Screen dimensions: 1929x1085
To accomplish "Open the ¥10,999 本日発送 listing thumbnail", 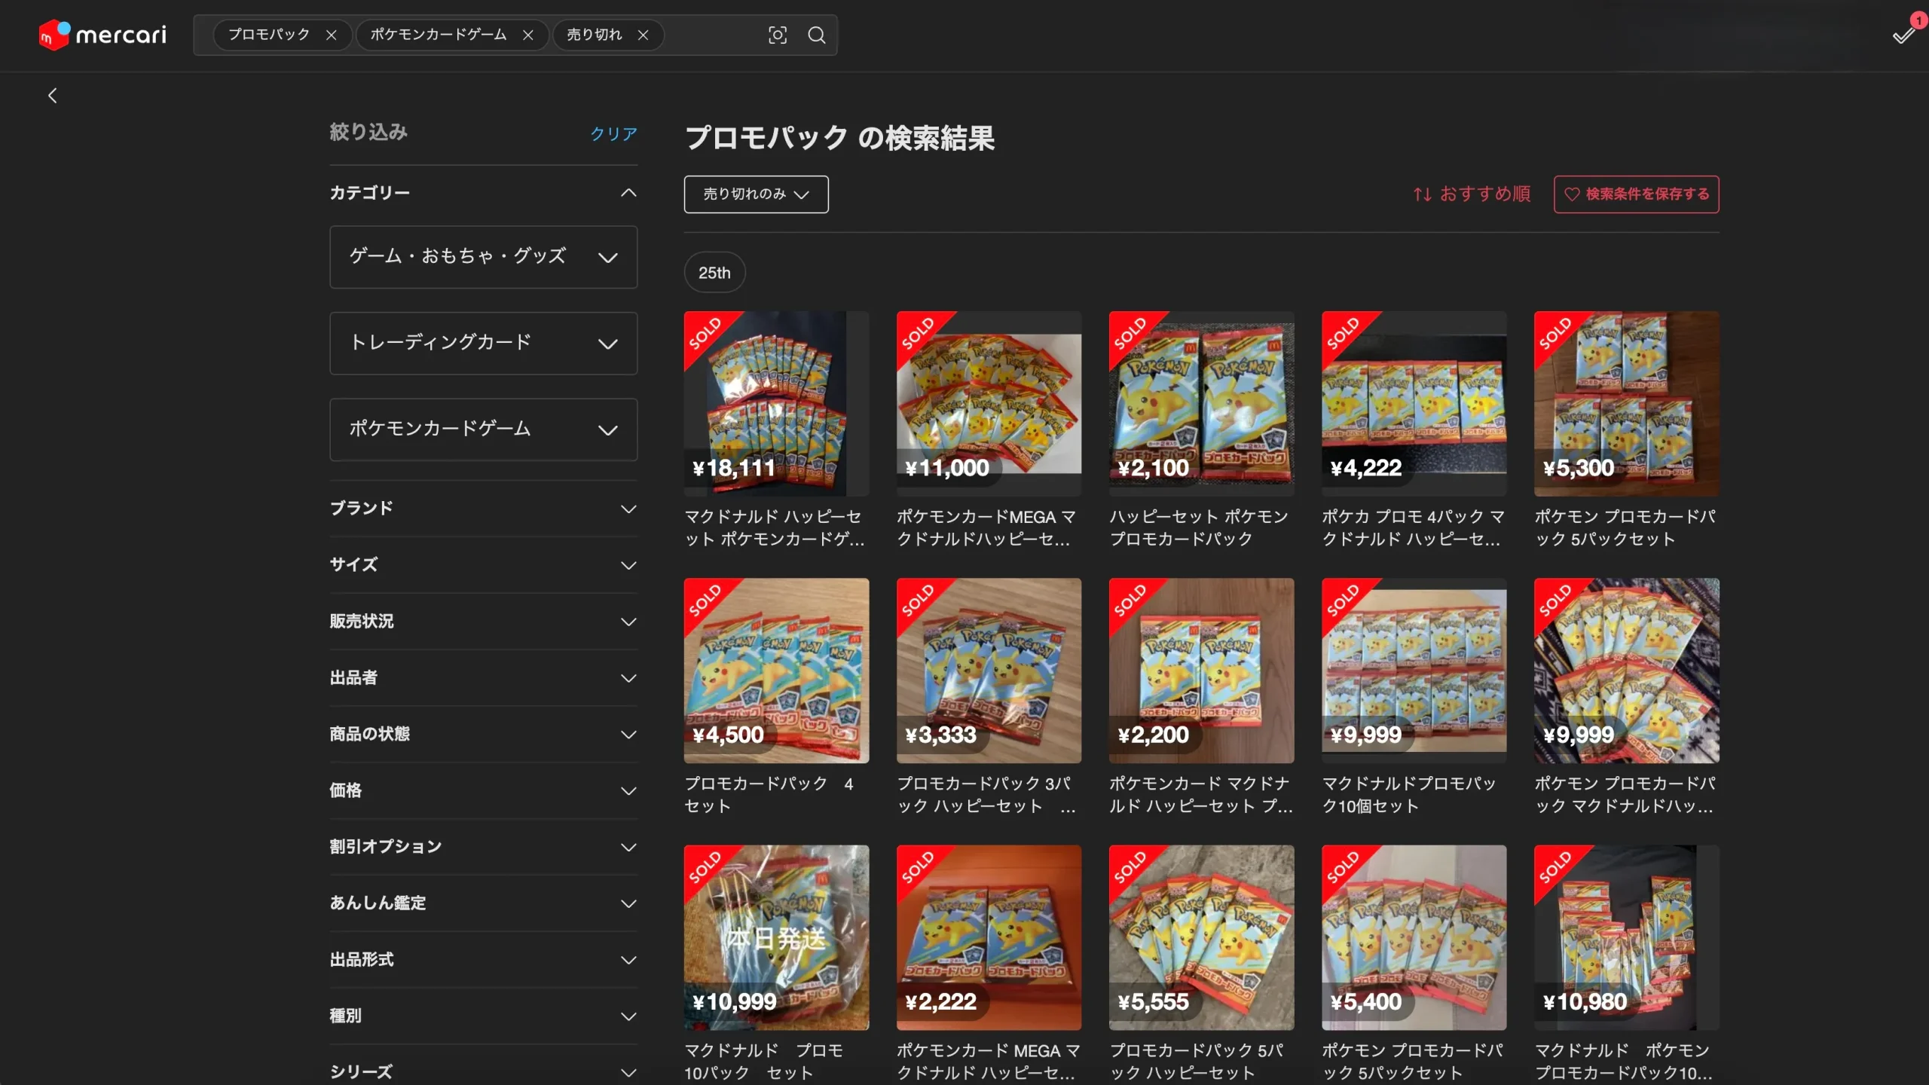I will click(776, 937).
